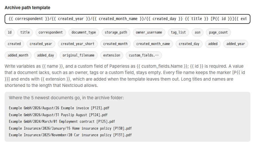Select the document_type chip
Screen dimensions: 255x146
(84, 32)
